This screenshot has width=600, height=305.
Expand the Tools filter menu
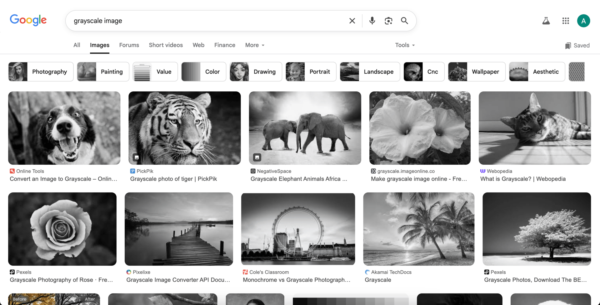click(405, 45)
